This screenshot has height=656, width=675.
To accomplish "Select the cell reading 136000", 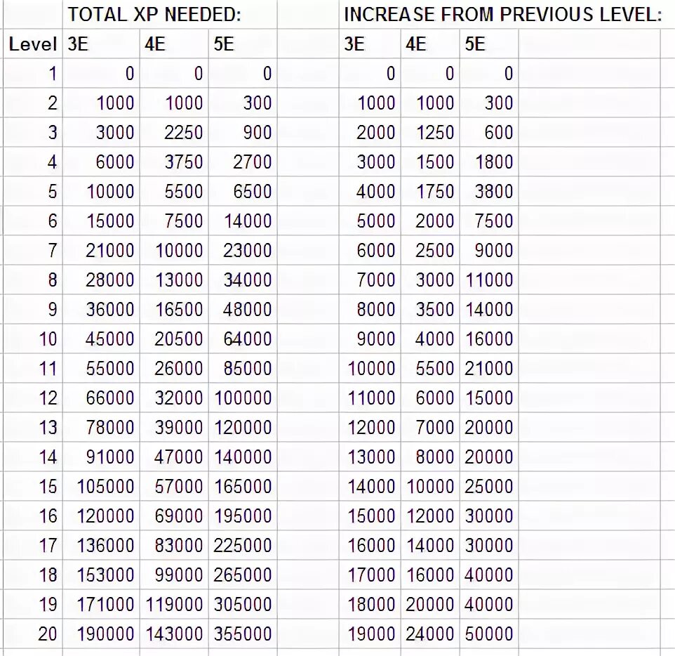I will (101, 545).
